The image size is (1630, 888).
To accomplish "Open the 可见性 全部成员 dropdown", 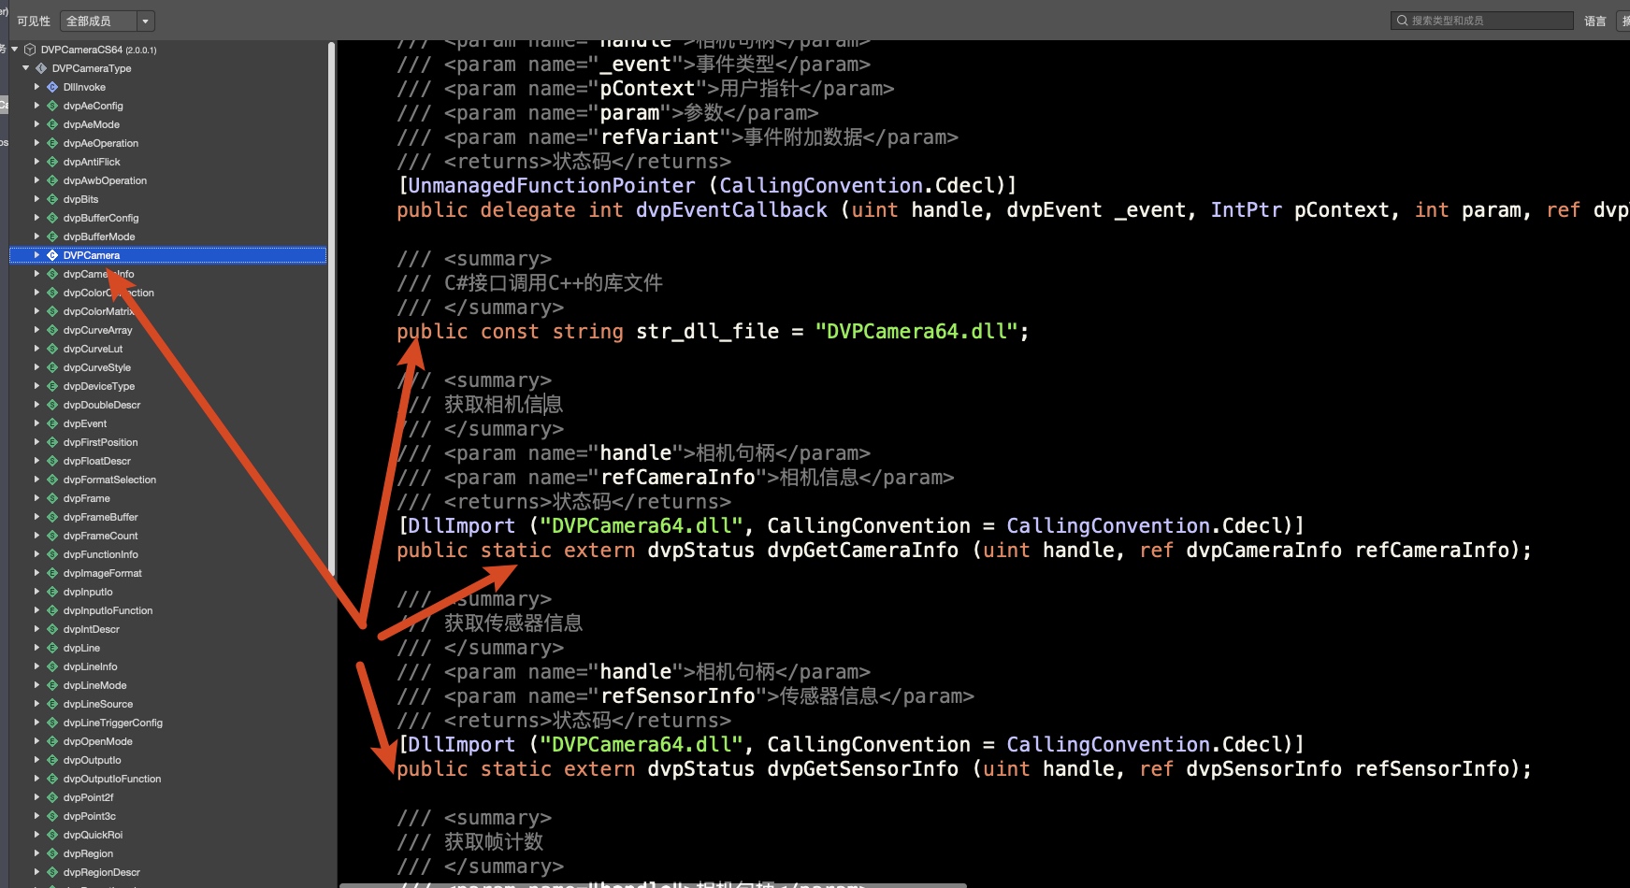I will [107, 21].
